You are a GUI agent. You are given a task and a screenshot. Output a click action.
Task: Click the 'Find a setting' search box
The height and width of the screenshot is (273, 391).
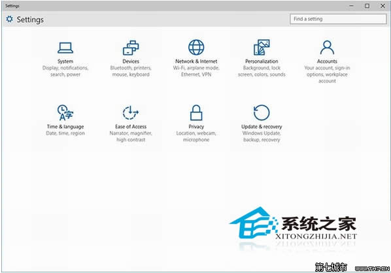click(x=339, y=19)
